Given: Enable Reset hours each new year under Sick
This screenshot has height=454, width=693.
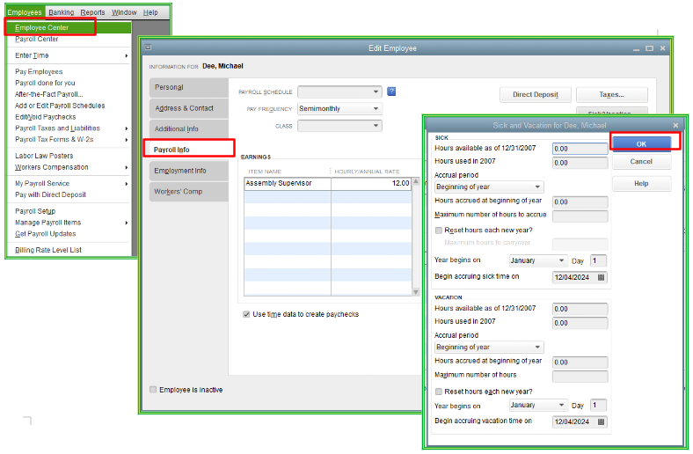Looking at the screenshot, I should [x=439, y=230].
